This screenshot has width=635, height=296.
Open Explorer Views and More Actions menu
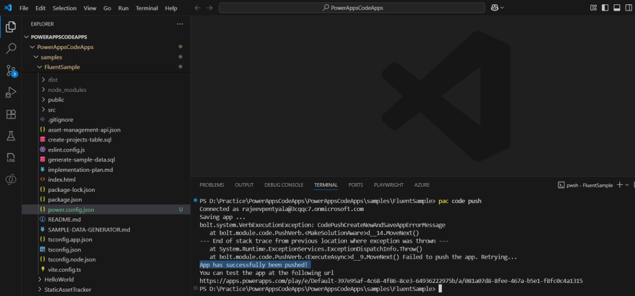(180, 24)
